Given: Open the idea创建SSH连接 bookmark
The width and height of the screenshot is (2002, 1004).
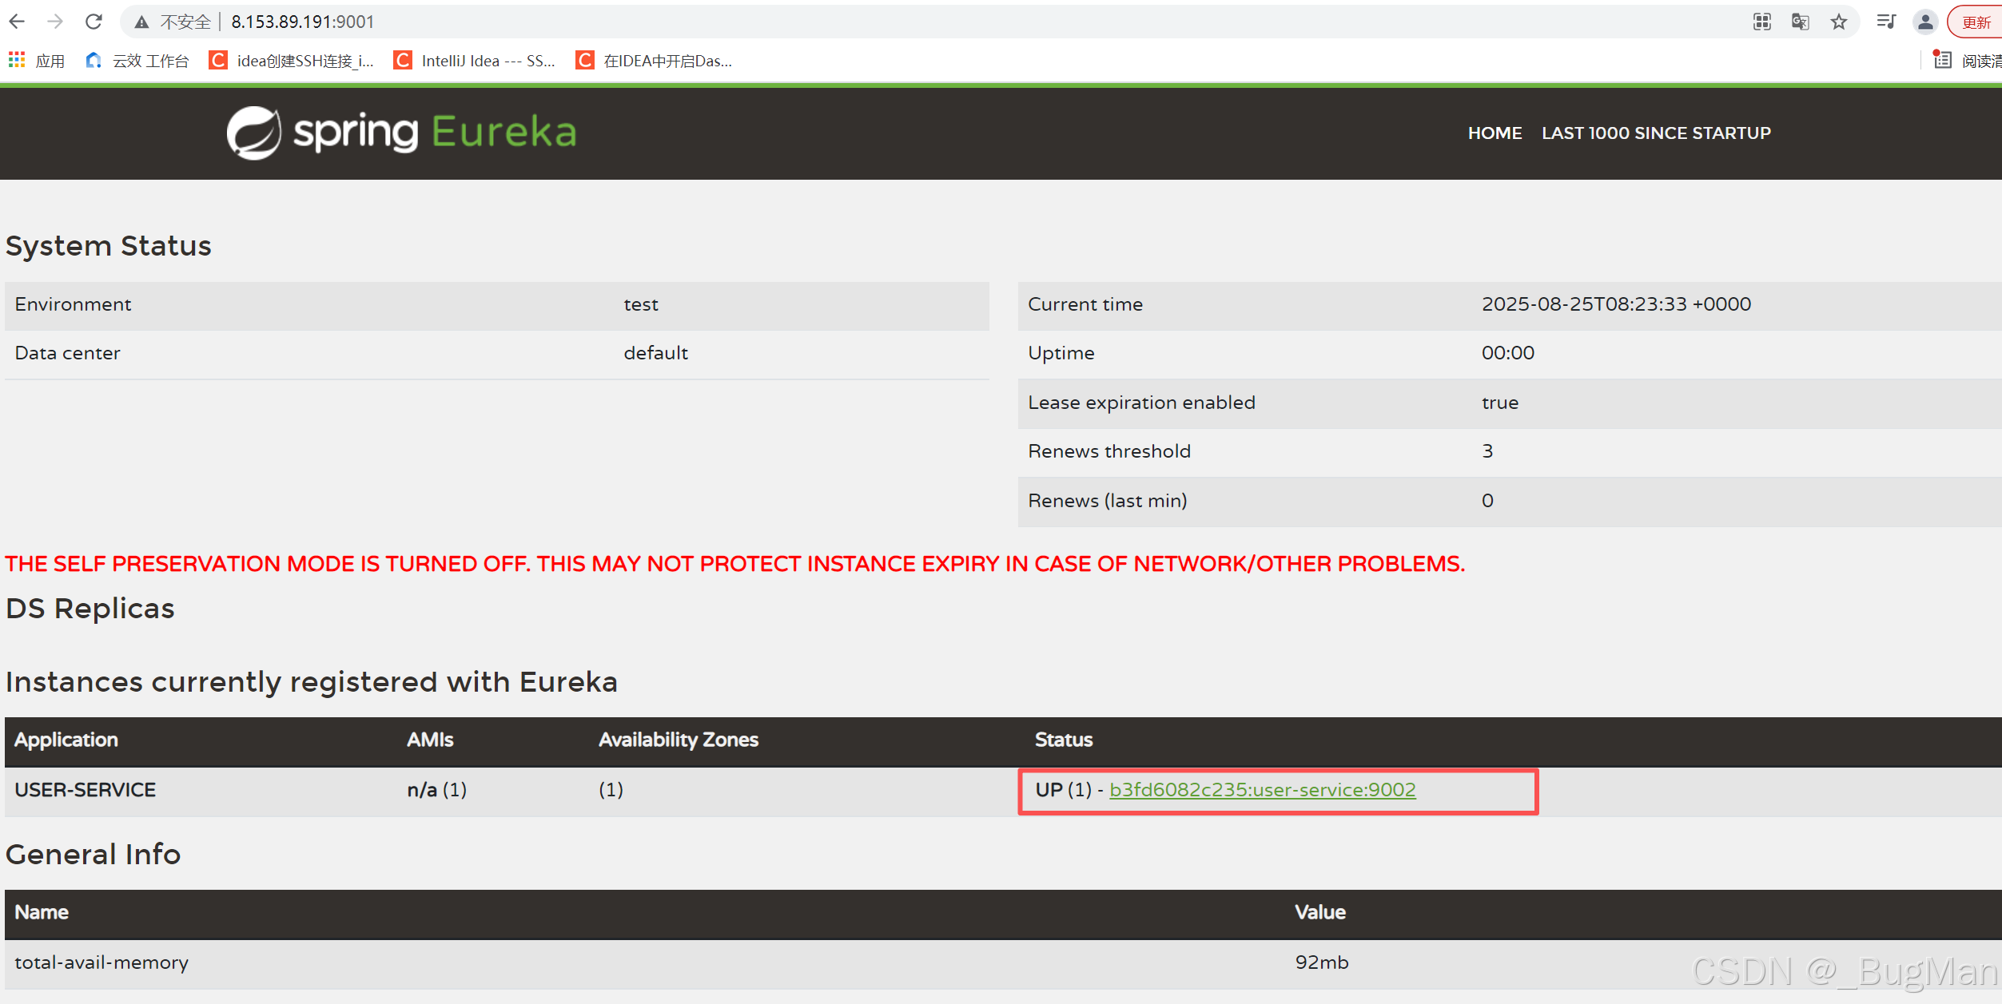Looking at the screenshot, I should point(292,61).
